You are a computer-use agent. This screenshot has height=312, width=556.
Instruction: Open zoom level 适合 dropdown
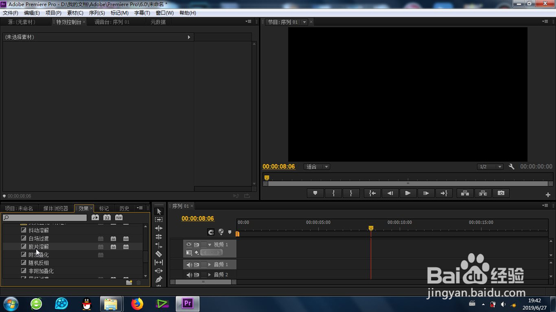pos(317,167)
